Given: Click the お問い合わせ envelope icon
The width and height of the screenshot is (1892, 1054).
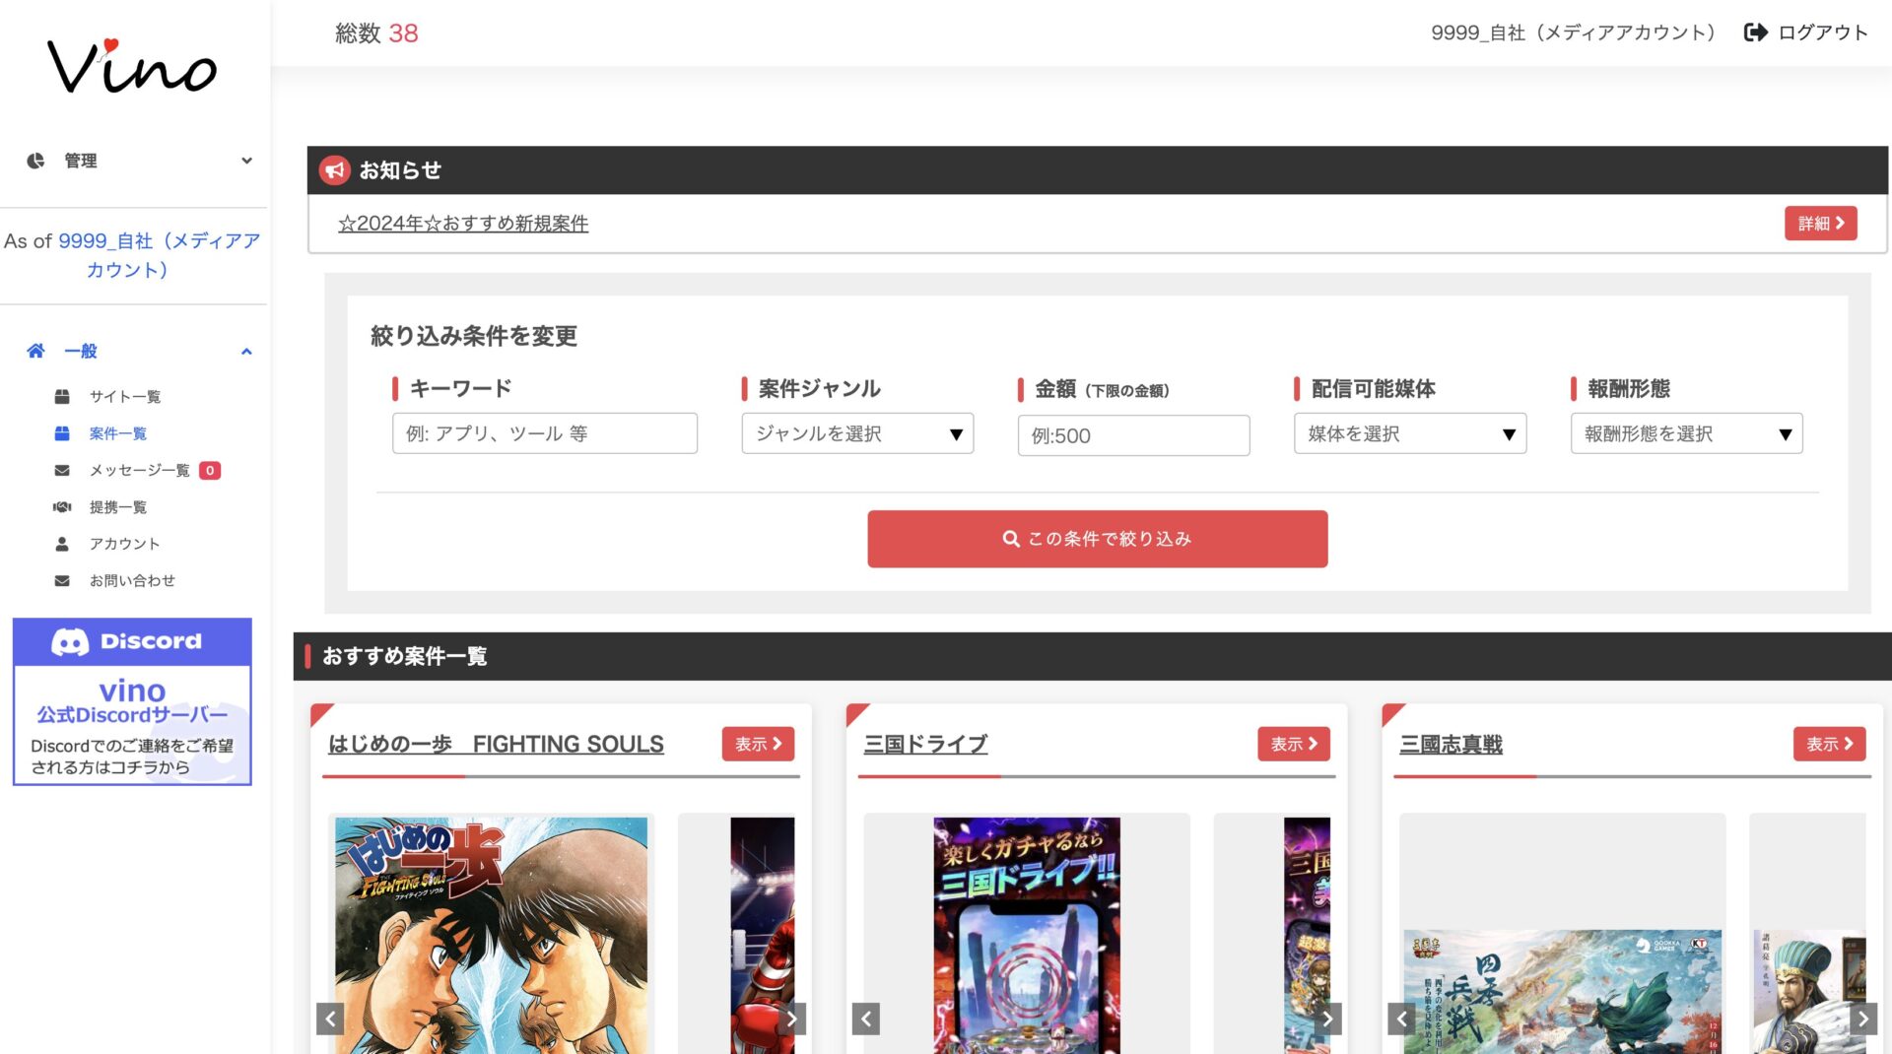Looking at the screenshot, I should pos(62,579).
